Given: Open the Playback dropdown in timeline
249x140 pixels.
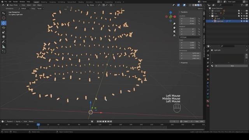Looking at the screenshot, I should point(11,121).
